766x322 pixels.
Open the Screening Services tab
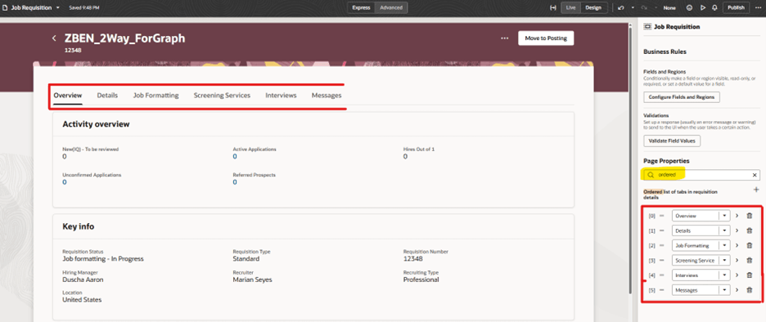pos(222,95)
